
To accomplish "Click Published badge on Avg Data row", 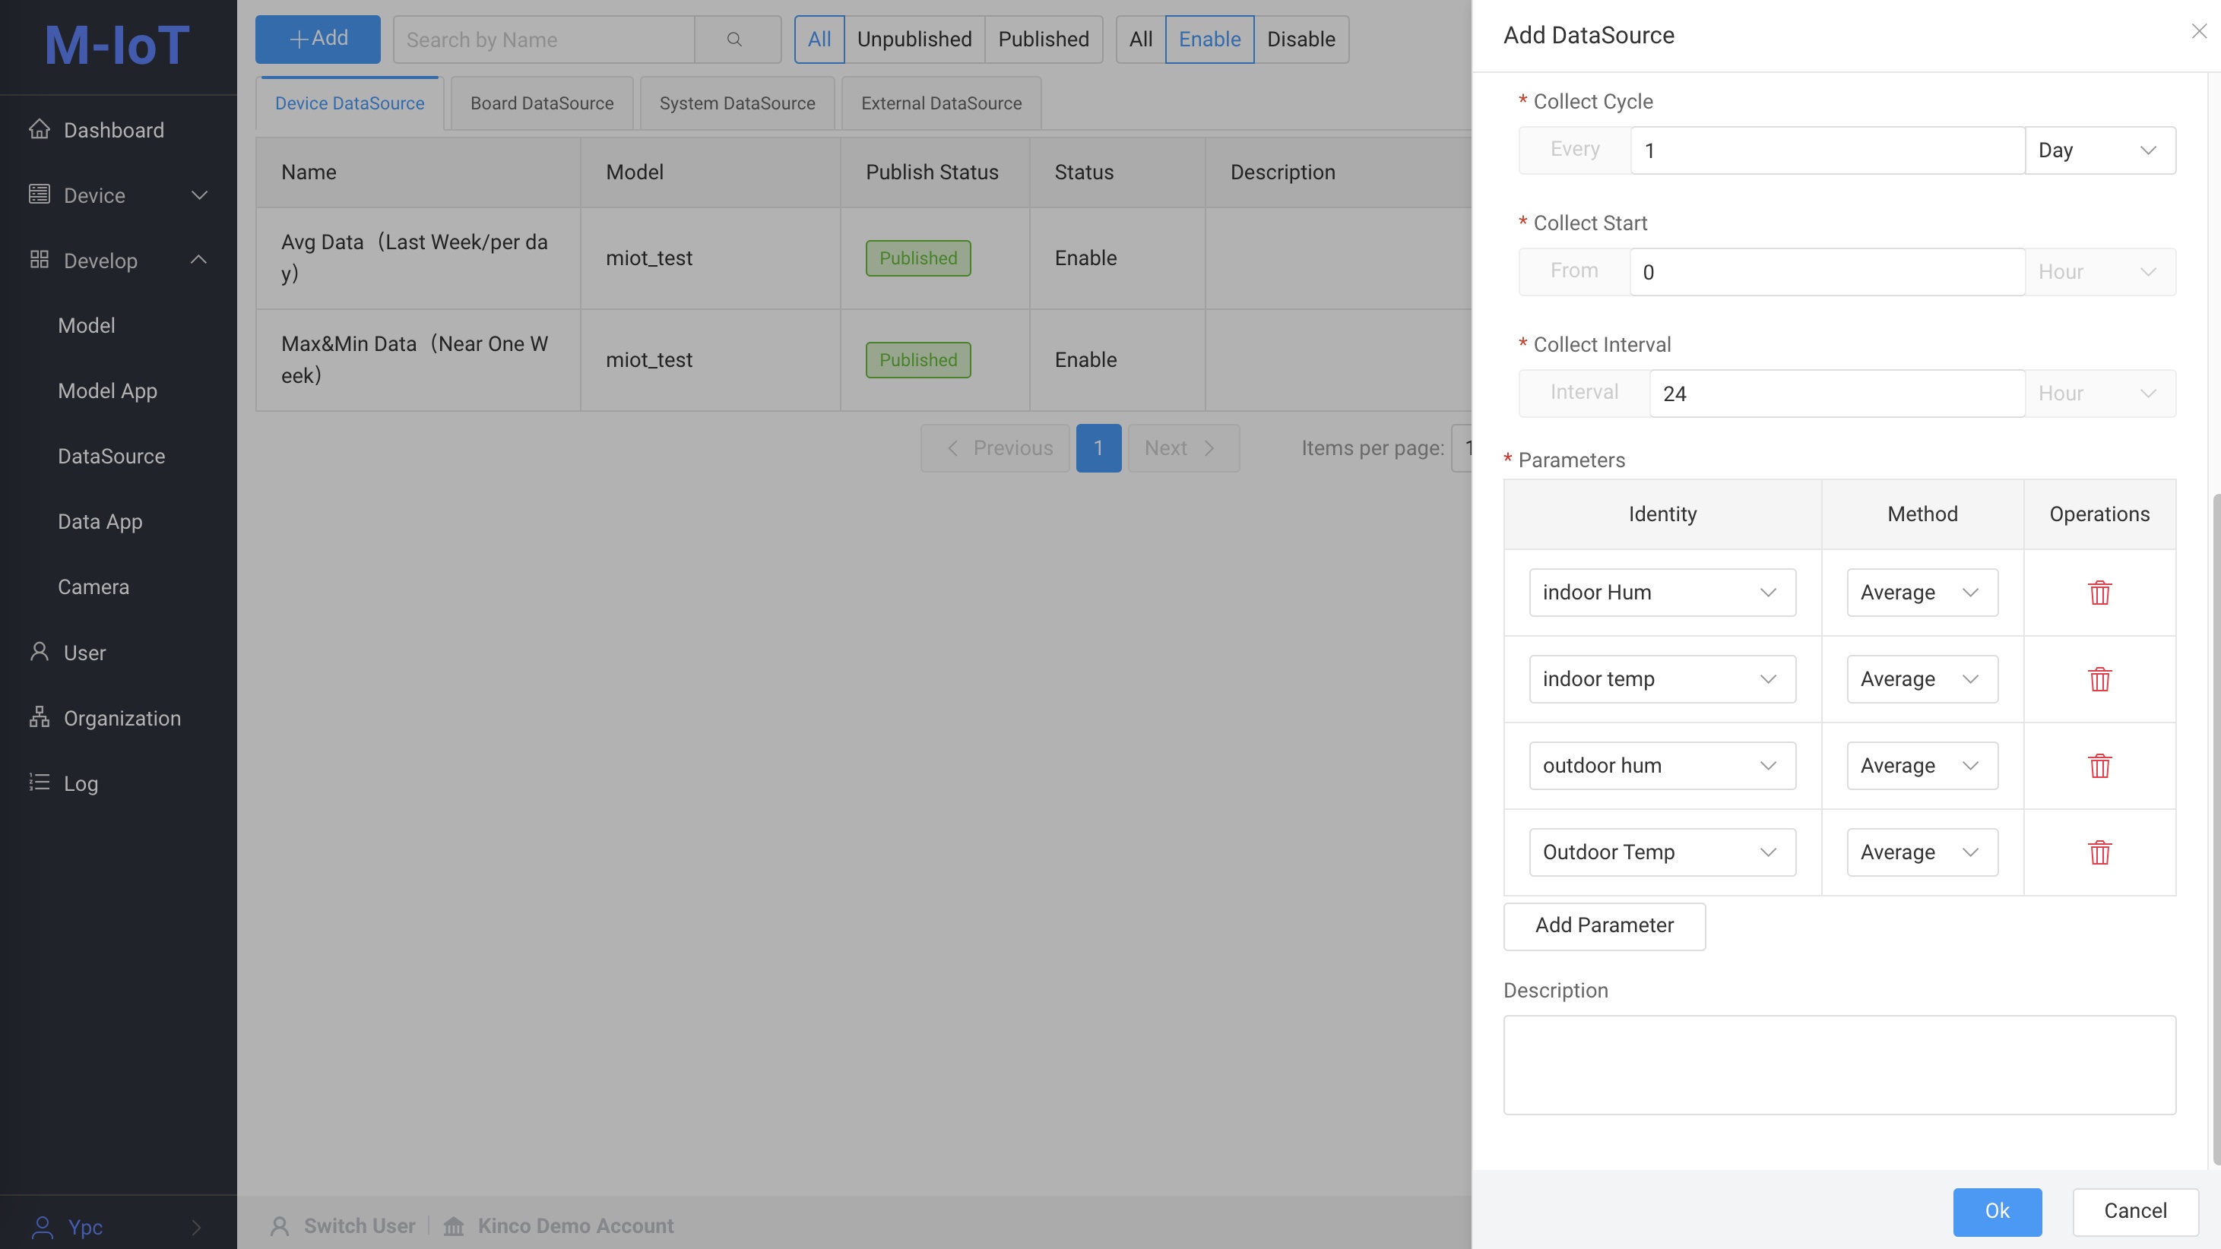I will [x=917, y=258].
